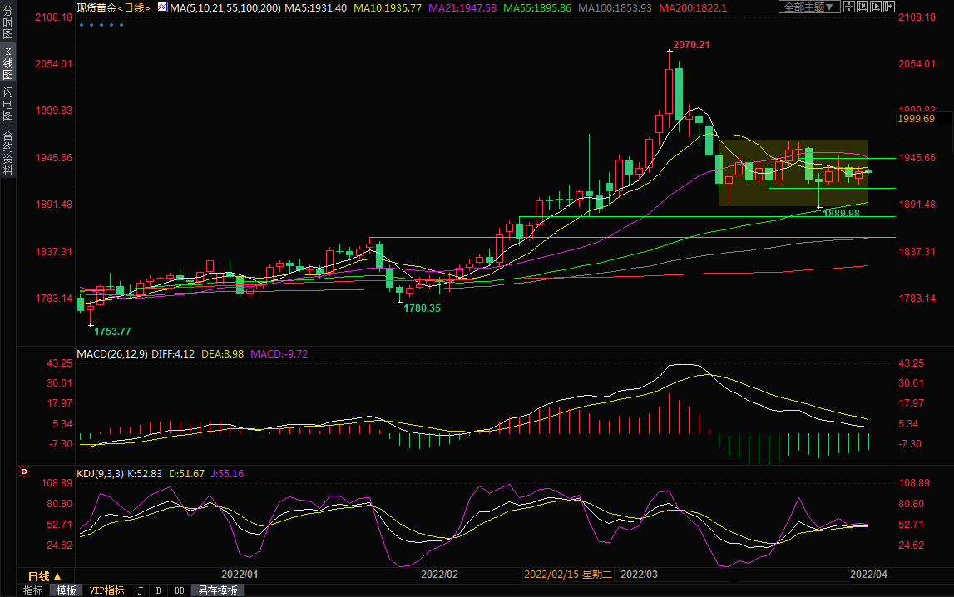Click the VIP指标 button

point(106,590)
